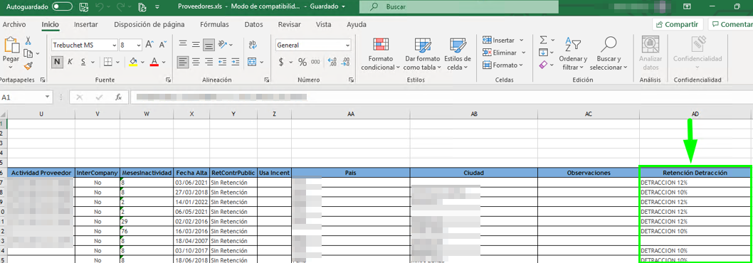Open the Estilos de celda gallery
Viewport: 753px width, 263px height.
(x=458, y=54)
